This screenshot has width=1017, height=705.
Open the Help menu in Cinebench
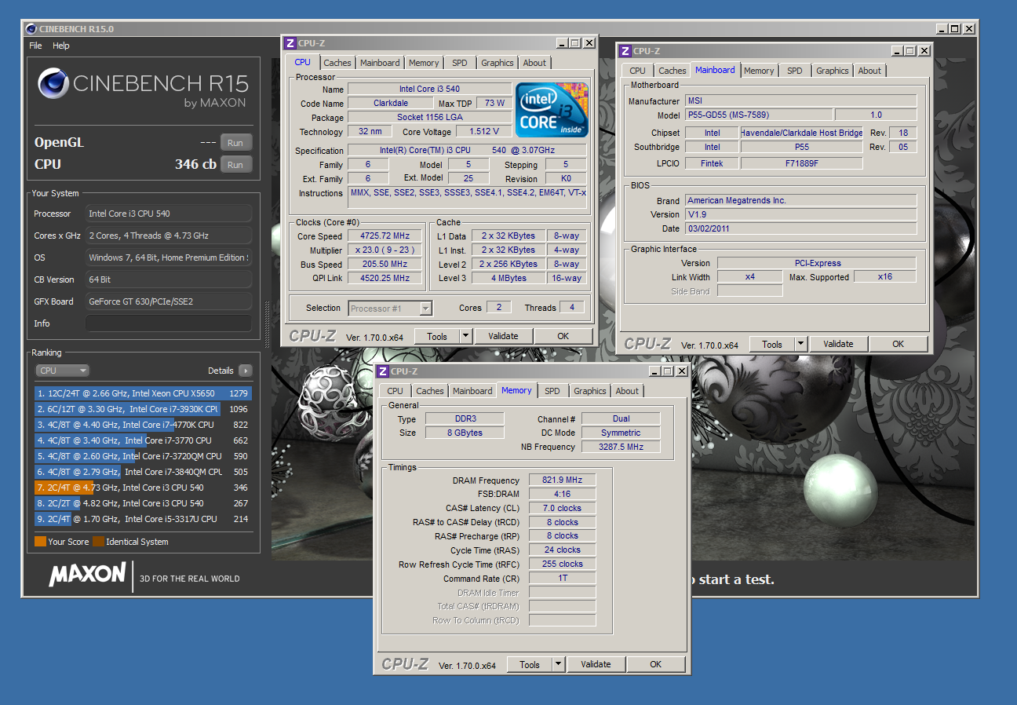coord(61,46)
